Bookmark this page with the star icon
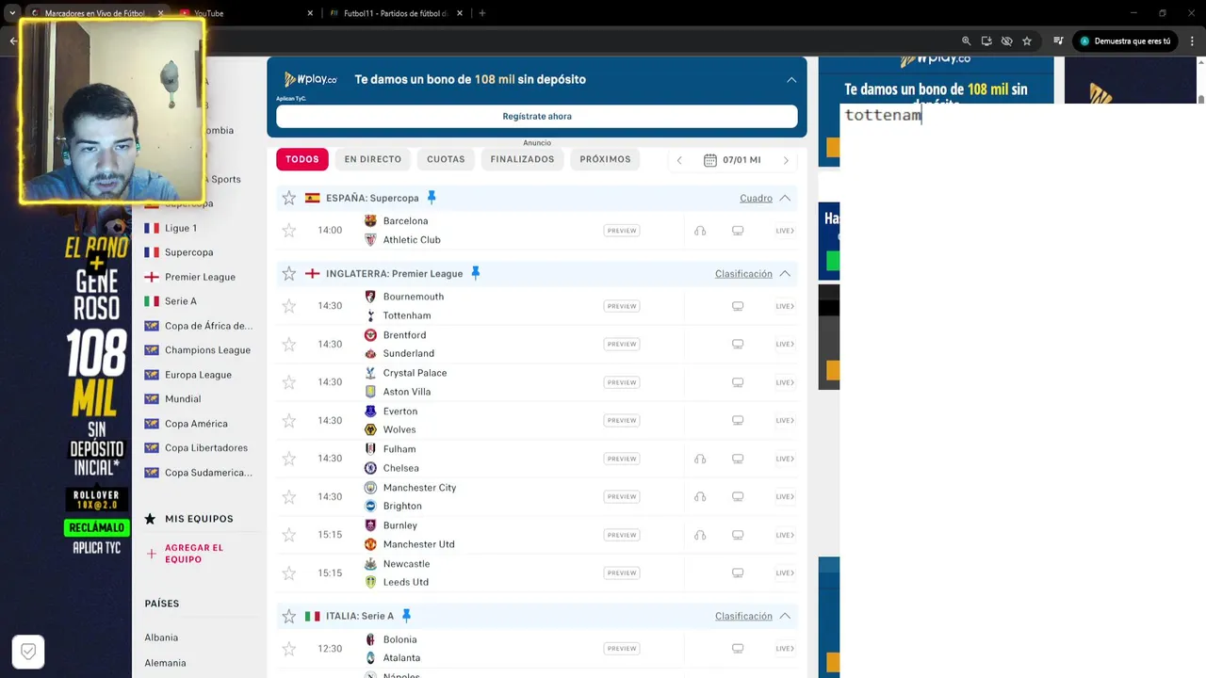The height and width of the screenshot is (678, 1206). (x=1027, y=41)
